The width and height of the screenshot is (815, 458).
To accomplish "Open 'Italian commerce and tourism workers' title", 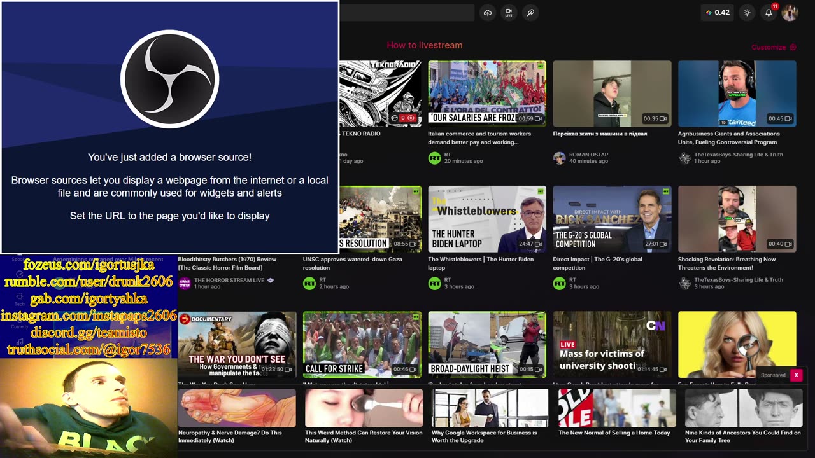I will [x=479, y=138].
